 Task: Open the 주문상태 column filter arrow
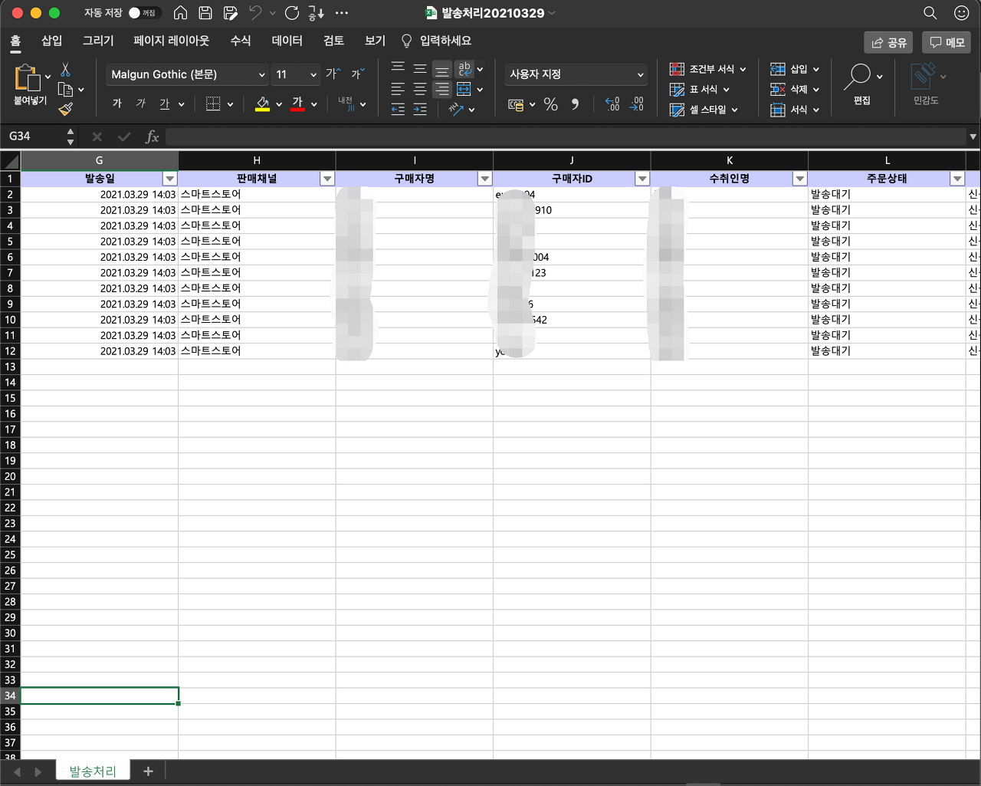[x=956, y=178]
